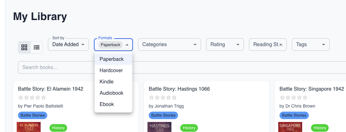Image resolution: width=346 pixels, height=132 pixels.
Task: Select Hardcover format option
Action: tap(113, 71)
